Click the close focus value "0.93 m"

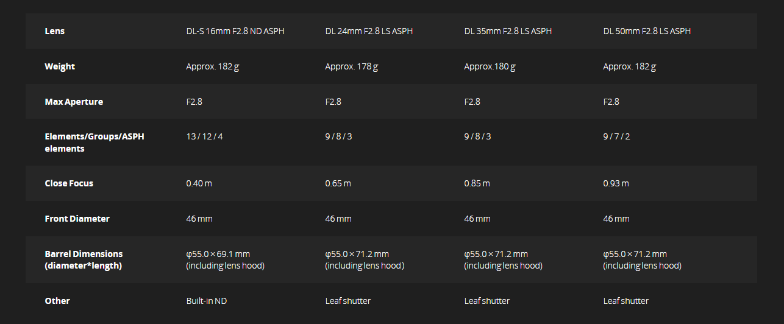tap(616, 183)
